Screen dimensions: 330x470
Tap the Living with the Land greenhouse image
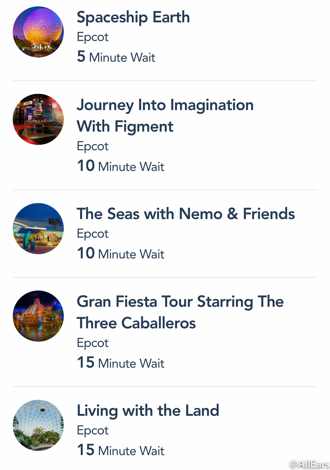[x=38, y=425]
